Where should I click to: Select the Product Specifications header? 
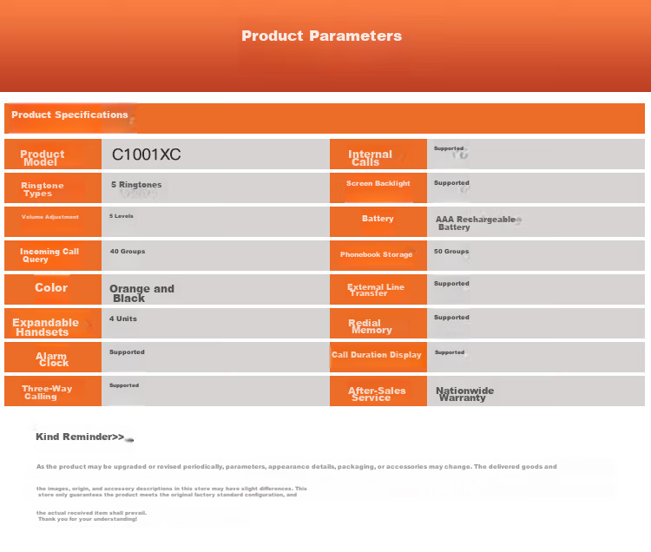69,115
